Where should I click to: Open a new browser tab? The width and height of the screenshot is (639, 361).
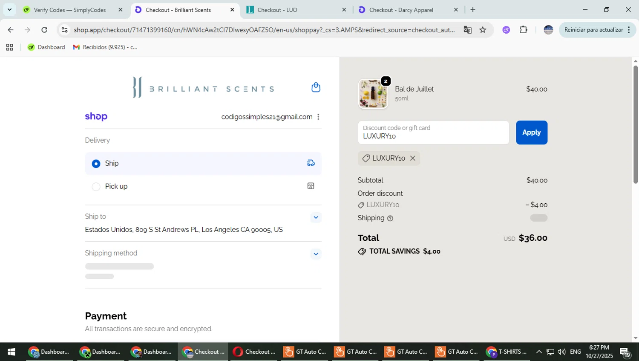tap(473, 10)
